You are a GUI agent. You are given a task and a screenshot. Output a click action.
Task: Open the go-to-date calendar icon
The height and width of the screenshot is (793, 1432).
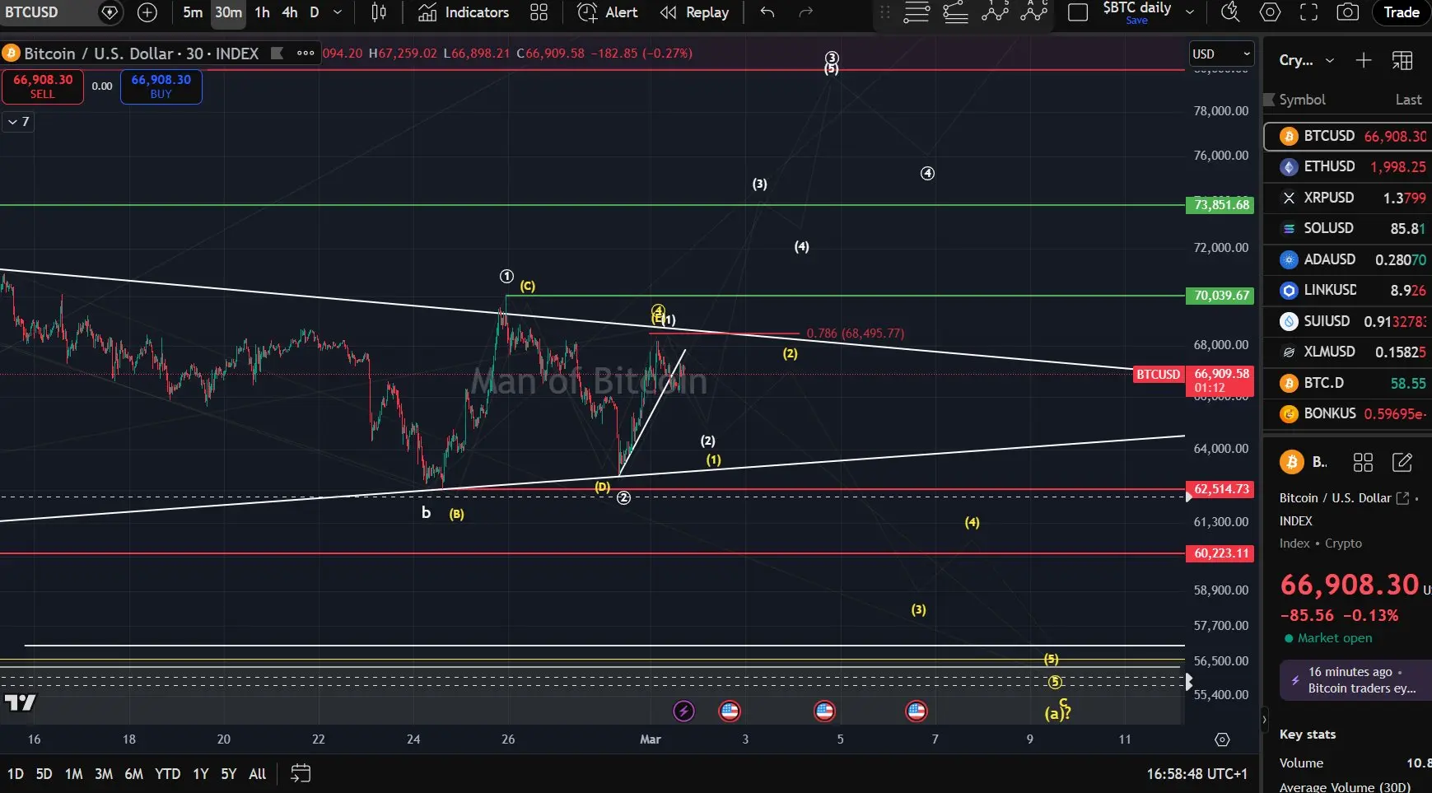click(301, 773)
